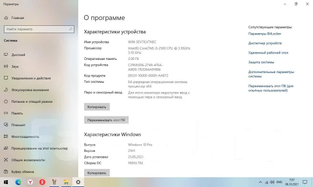The width and height of the screenshot is (313, 187).
Task: Click the 2,00 ГБ memory value
Action: click(134, 59)
